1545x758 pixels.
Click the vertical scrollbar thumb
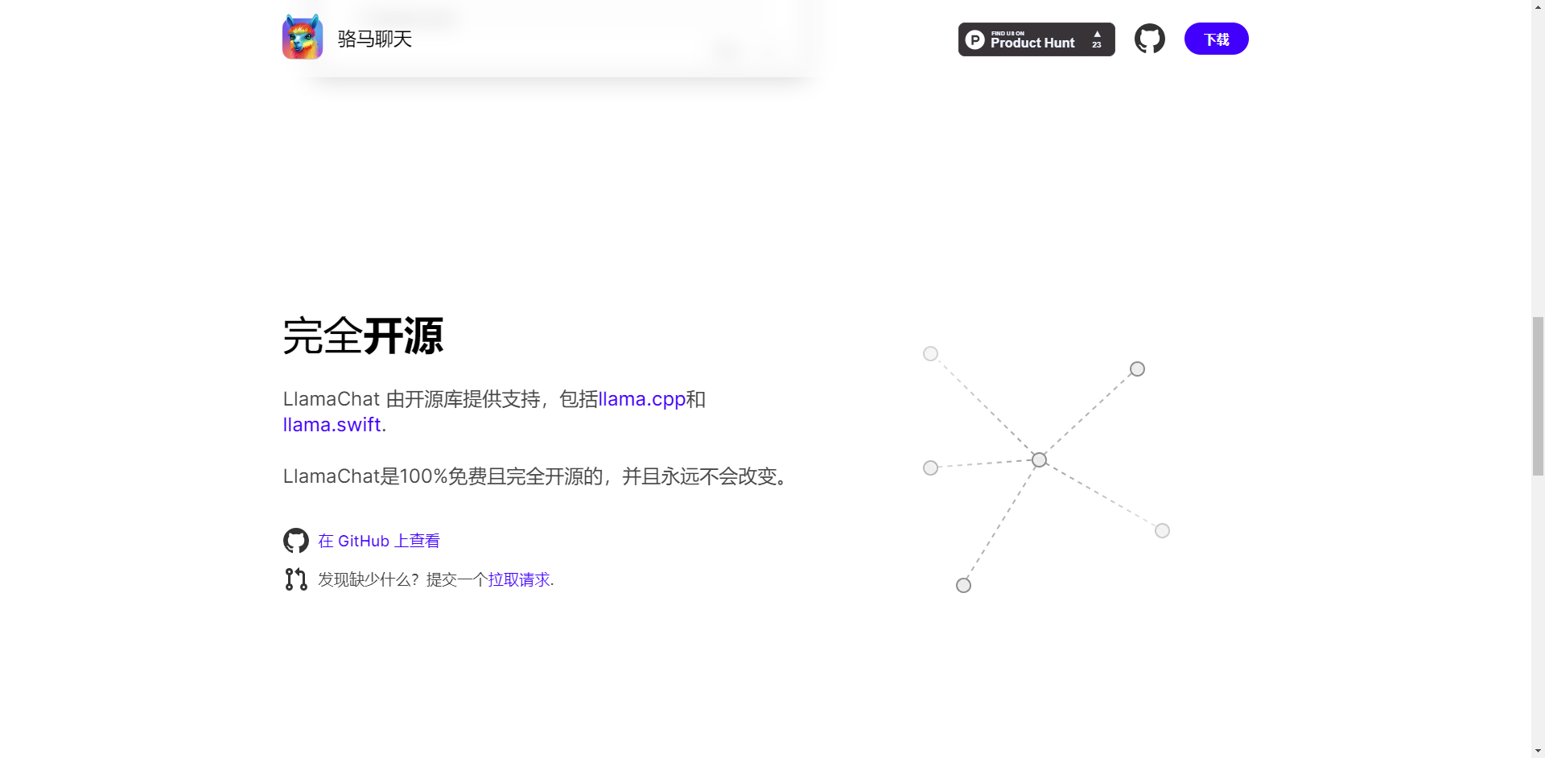pyautogui.click(x=1538, y=396)
